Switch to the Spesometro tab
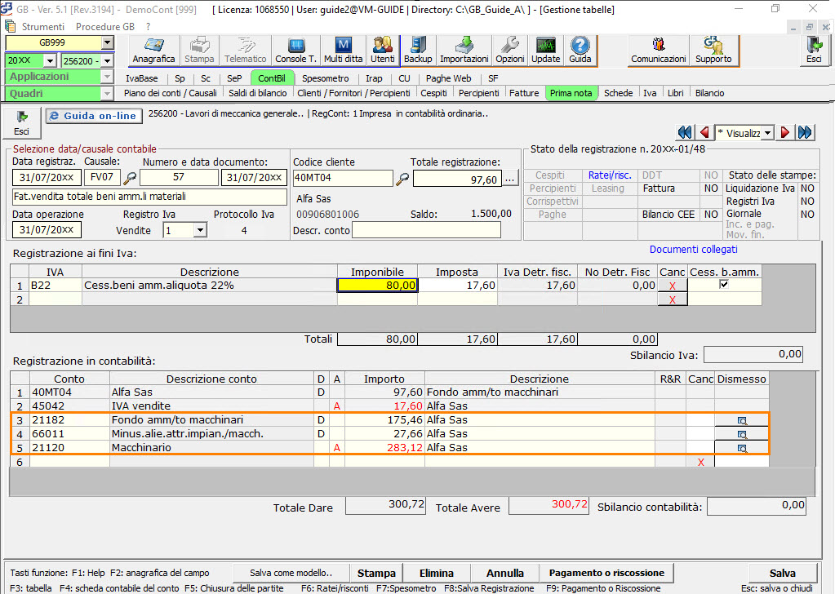835x594 pixels. pyautogui.click(x=325, y=78)
